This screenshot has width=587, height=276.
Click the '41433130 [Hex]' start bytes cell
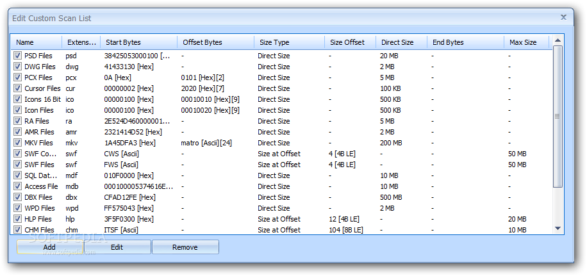tap(129, 67)
